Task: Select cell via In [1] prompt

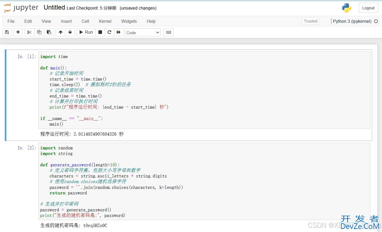Action: click(x=27, y=56)
